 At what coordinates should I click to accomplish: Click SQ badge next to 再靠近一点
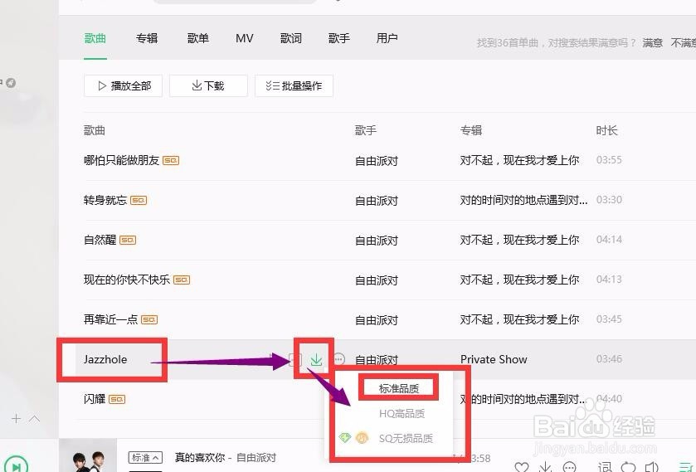tap(149, 319)
